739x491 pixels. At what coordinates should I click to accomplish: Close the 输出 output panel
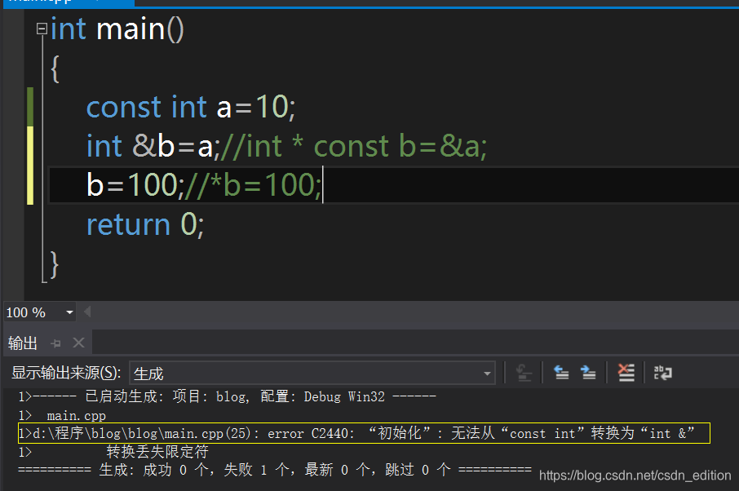point(78,343)
